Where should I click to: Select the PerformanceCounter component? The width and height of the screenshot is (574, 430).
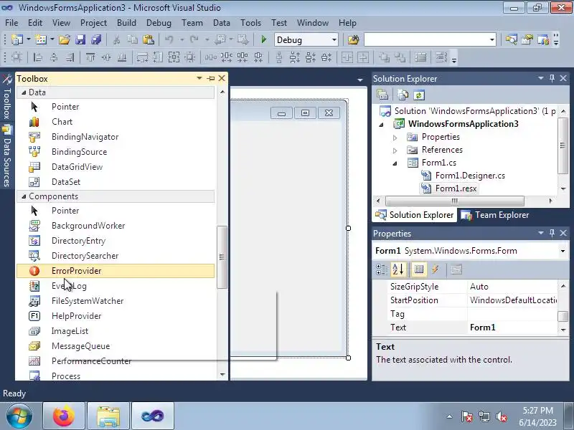tap(116, 361)
